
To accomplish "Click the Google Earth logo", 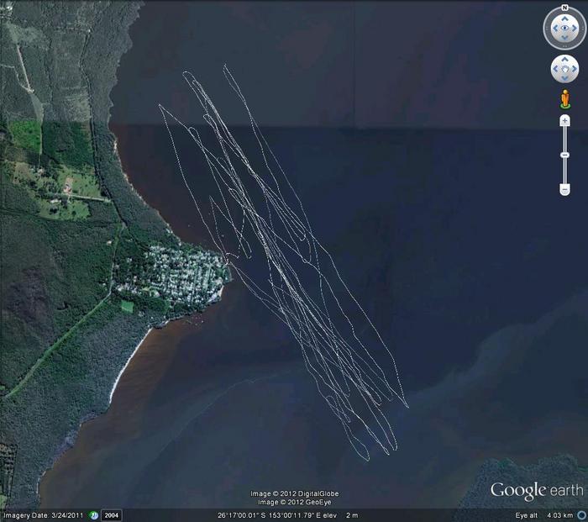I will coord(536,492).
